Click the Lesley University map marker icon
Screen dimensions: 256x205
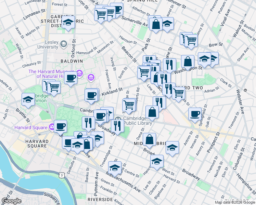tap(64, 44)
